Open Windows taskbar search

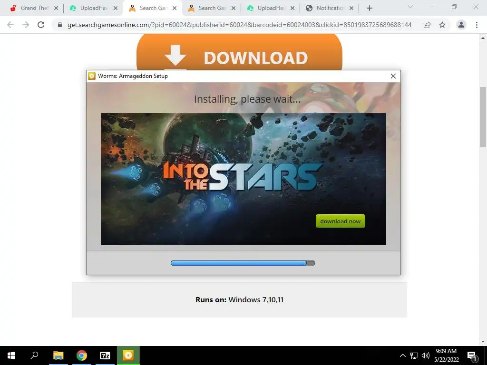point(34,355)
